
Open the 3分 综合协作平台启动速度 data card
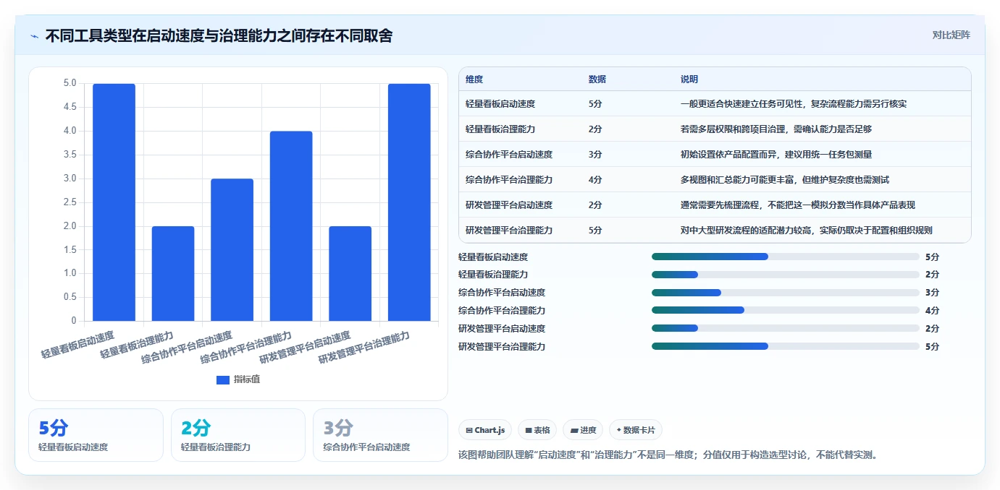380,435
